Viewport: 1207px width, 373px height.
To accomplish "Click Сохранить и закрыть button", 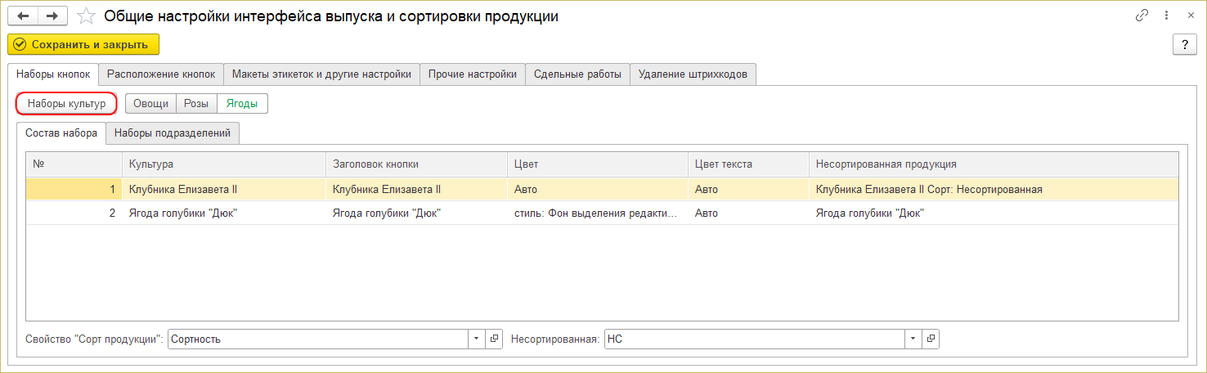I will (83, 44).
